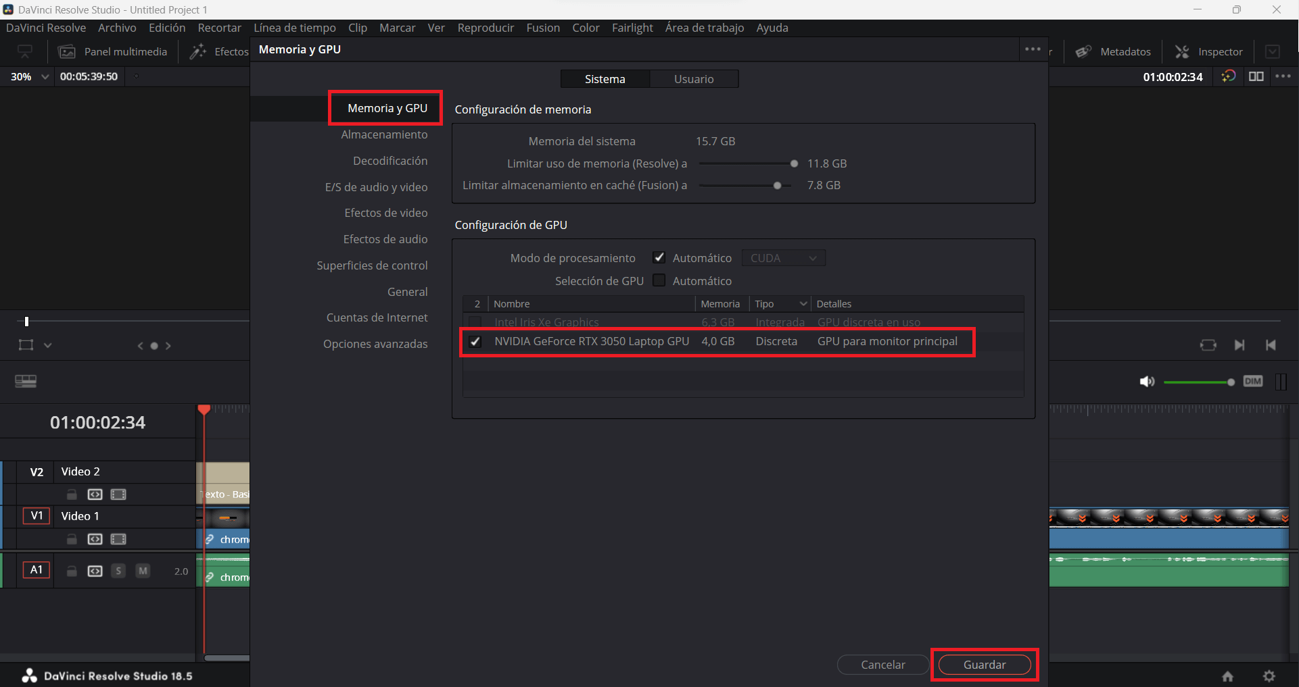This screenshot has width=1299, height=687.
Task: Open Almacenamiento settings section
Action: pos(384,134)
